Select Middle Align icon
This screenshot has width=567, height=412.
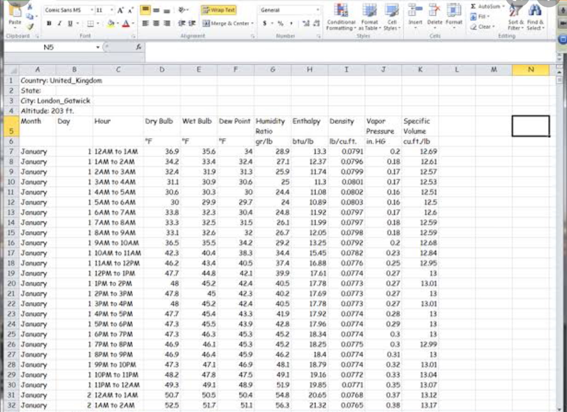tap(156, 10)
